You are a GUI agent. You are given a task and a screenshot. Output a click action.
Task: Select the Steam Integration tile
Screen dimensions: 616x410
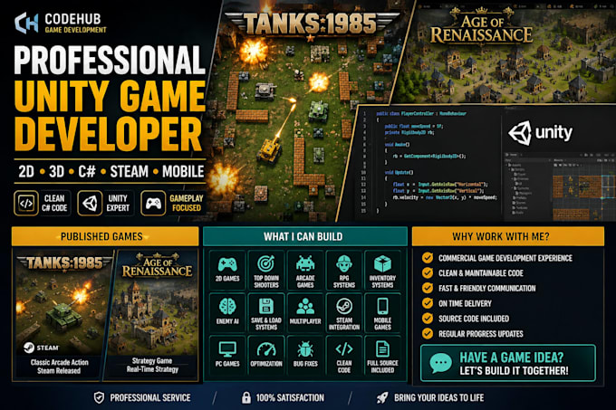343,312
